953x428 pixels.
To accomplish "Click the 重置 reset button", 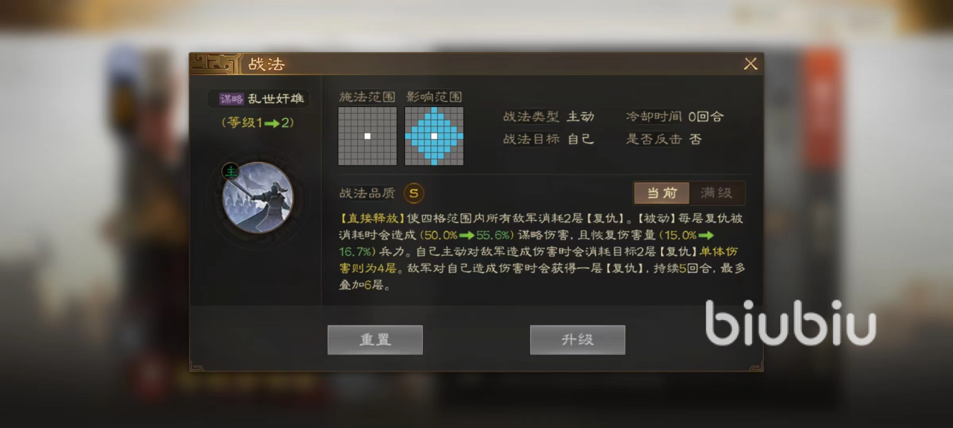I will point(375,340).
